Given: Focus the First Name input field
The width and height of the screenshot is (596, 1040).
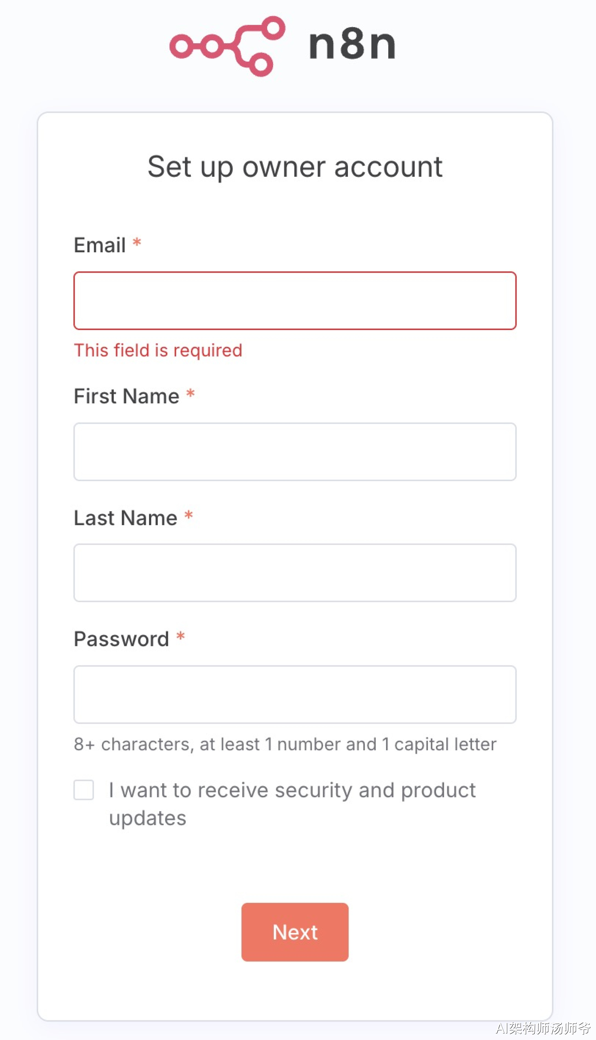Looking at the screenshot, I should [295, 452].
